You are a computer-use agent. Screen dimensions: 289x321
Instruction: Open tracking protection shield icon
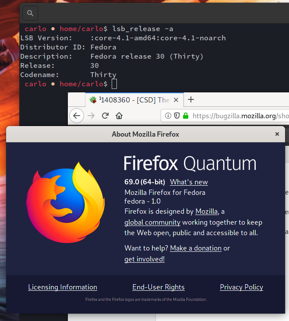click(x=177, y=116)
